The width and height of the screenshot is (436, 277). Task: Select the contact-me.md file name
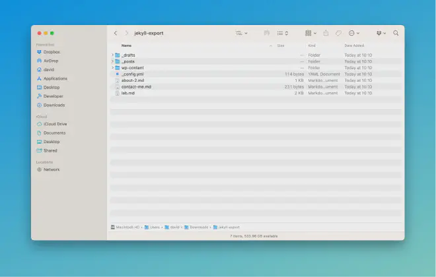136,87
